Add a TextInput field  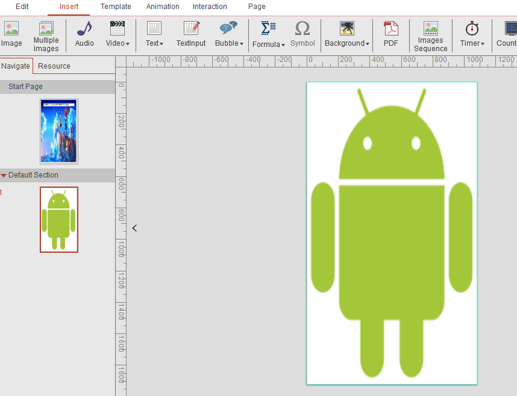(x=191, y=34)
